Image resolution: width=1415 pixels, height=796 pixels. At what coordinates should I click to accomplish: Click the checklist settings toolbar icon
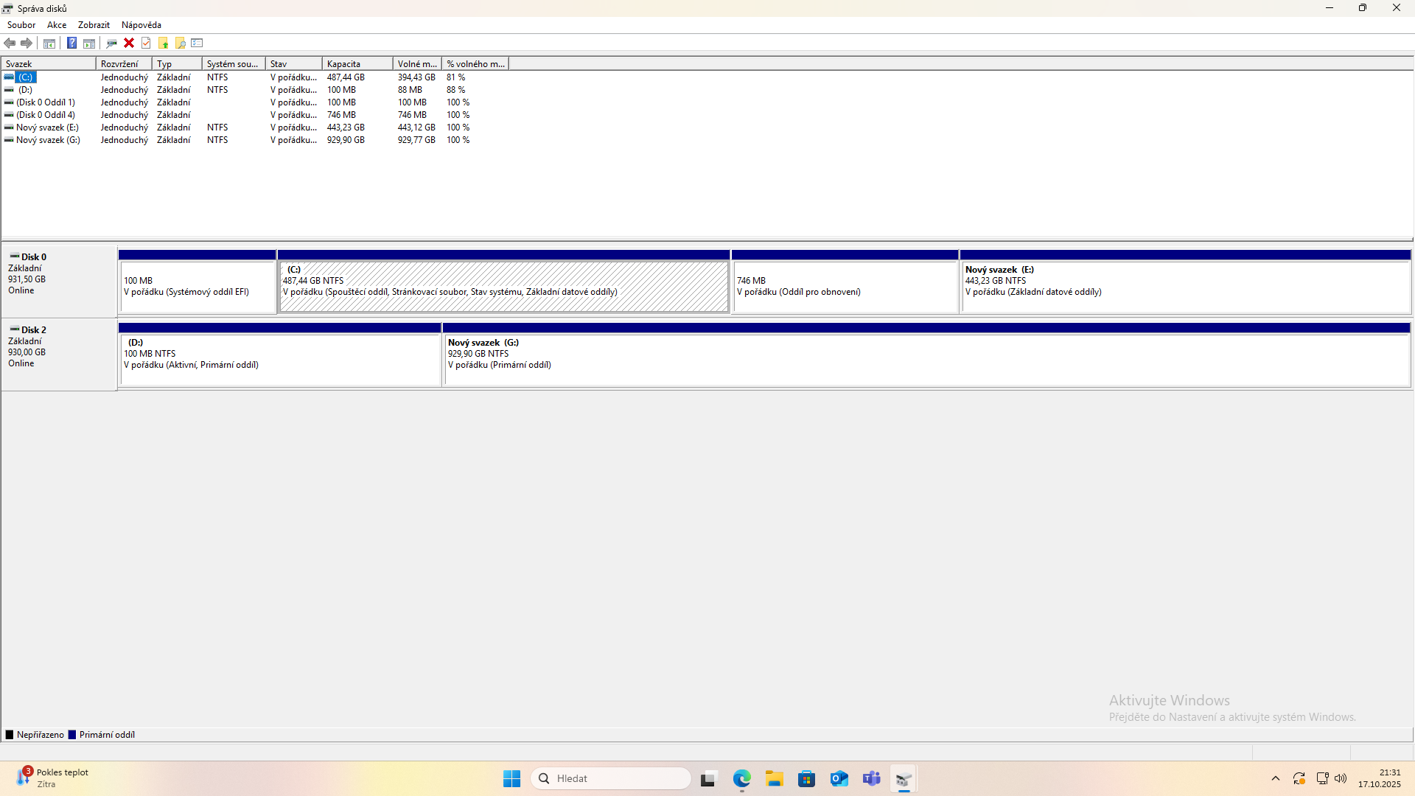[197, 43]
